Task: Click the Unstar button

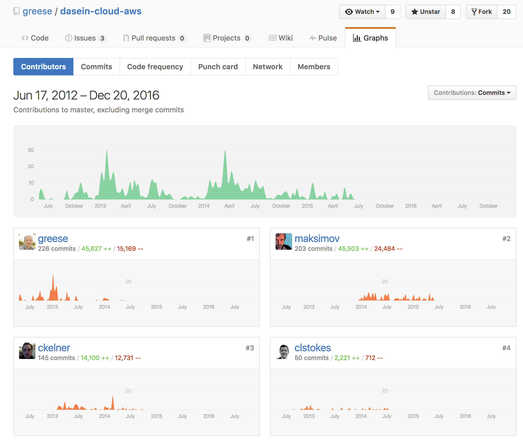Action: coord(426,12)
